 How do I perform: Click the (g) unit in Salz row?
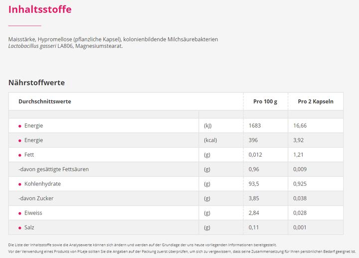point(207,228)
